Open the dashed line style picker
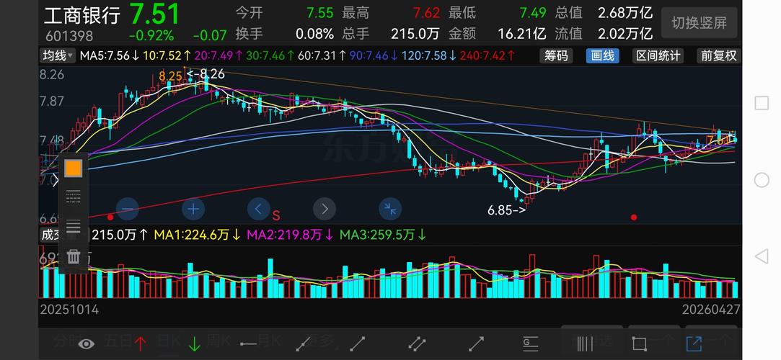Viewport: 781px width, 360px height. coord(74,197)
